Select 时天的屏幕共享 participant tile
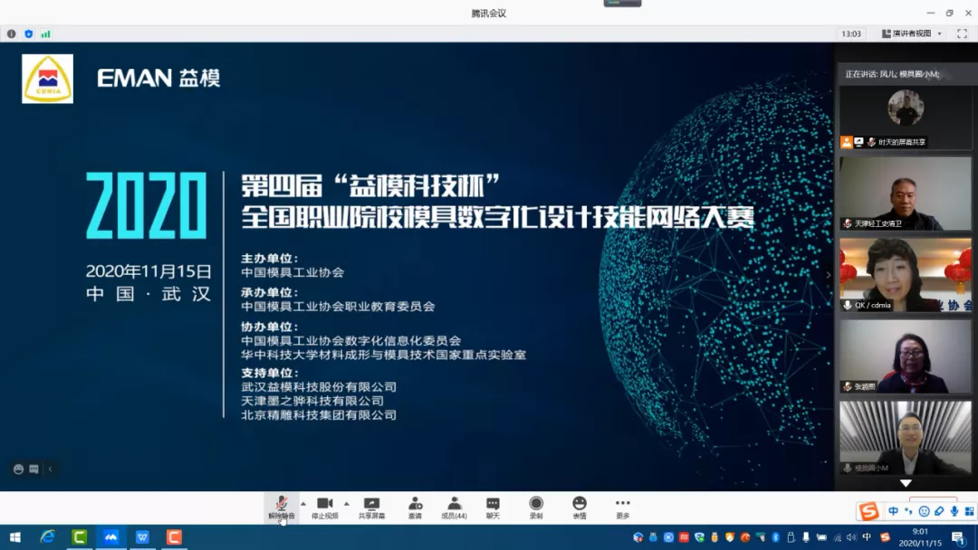The image size is (978, 550). [x=905, y=117]
